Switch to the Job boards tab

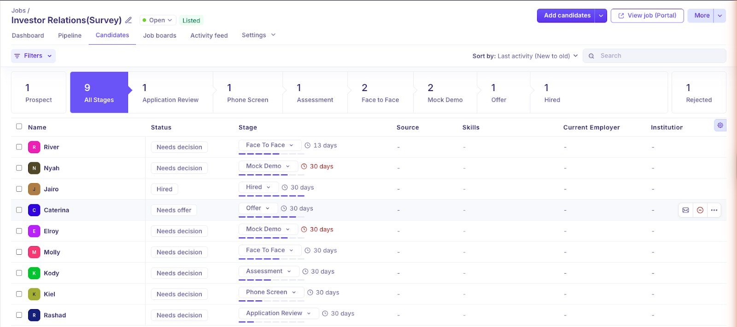tap(160, 35)
